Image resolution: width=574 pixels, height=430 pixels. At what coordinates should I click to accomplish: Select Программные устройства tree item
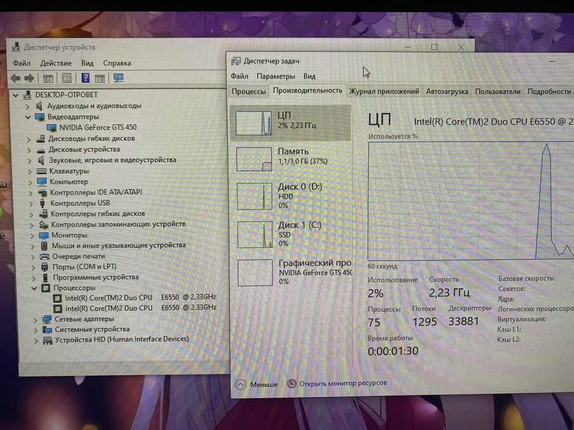[x=95, y=277]
